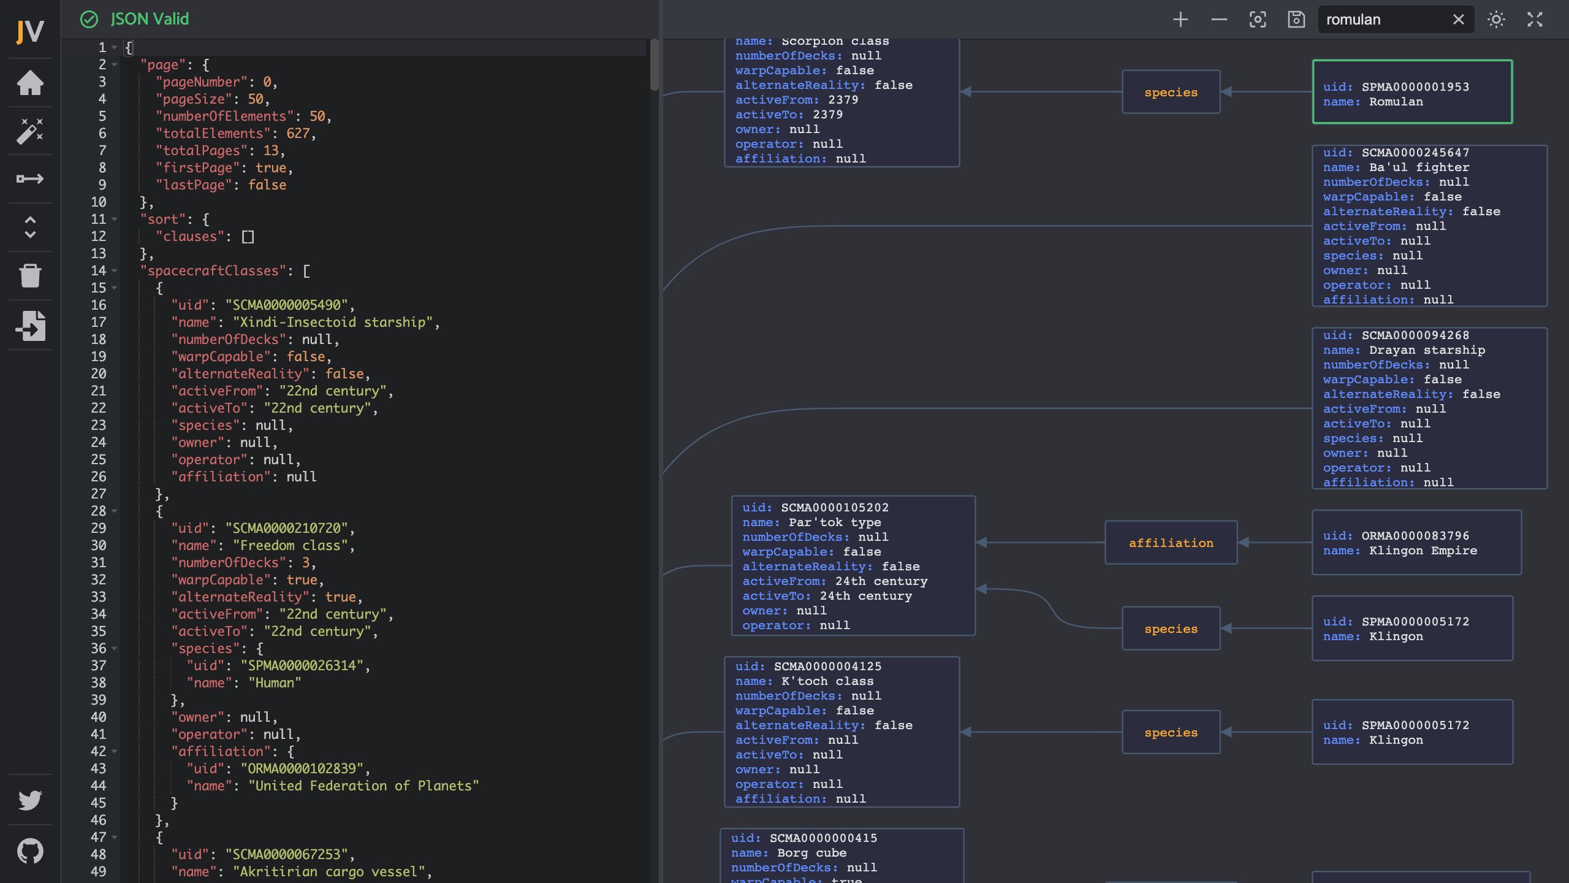Click the save graph icon
The width and height of the screenshot is (1569, 883).
click(x=1296, y=20)
